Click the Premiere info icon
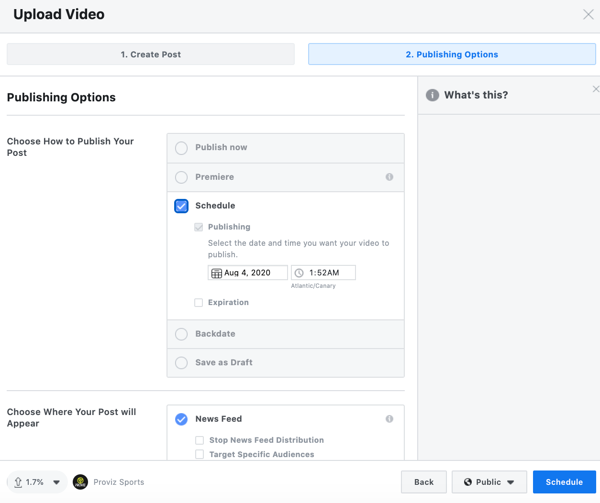The image size is (600, 503). pyautogui.click(x=389, y=177)
